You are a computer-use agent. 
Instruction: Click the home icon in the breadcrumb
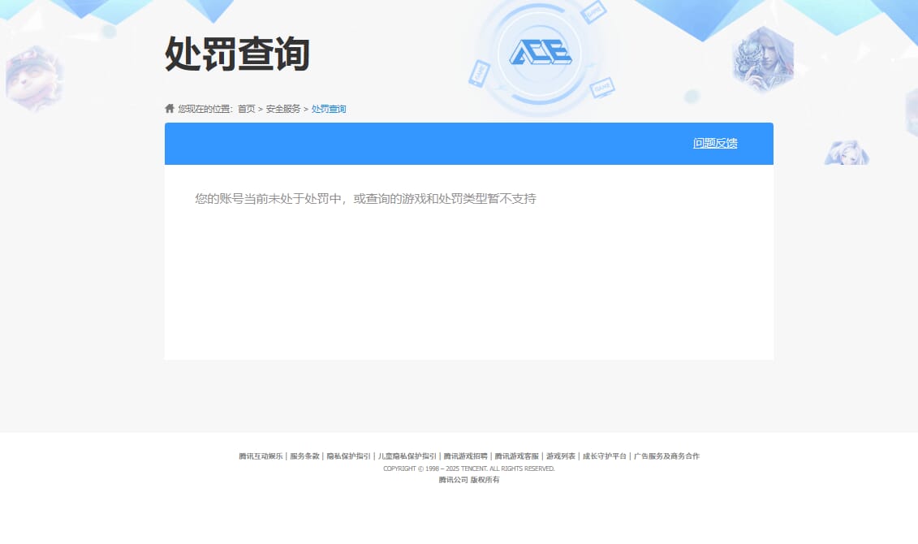tap(170, 108)
